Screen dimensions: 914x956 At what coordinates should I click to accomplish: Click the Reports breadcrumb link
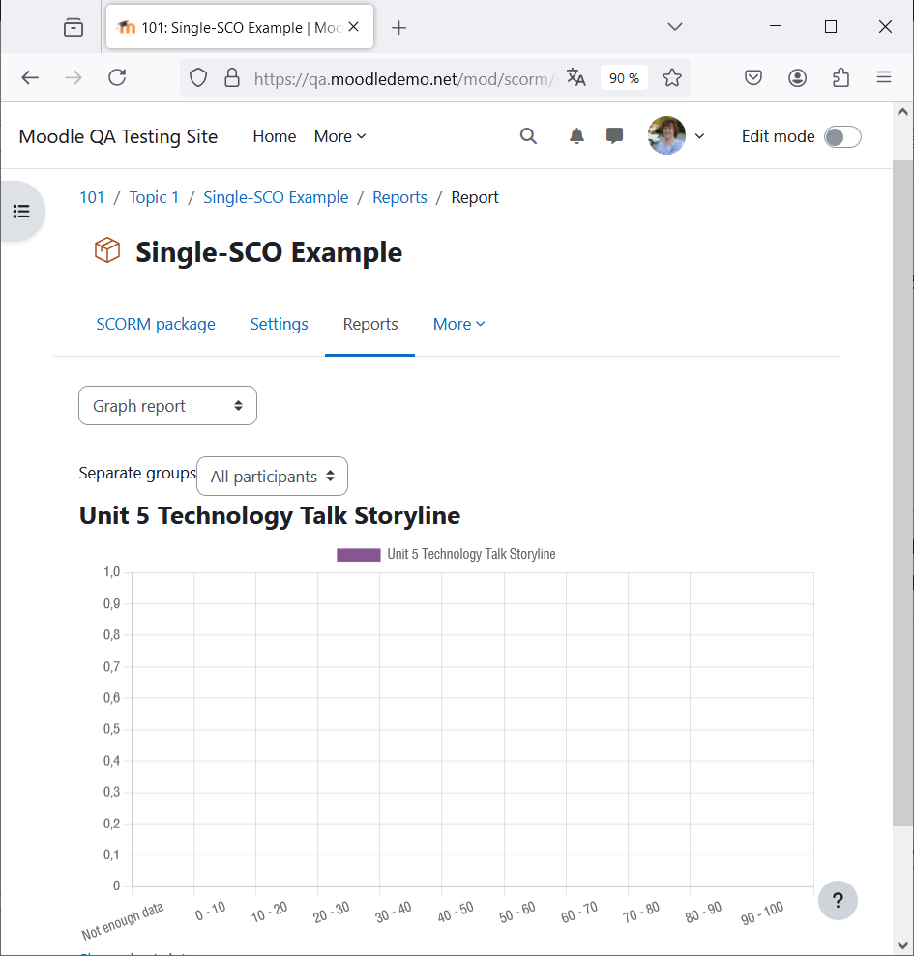click(x=399, y=197)
